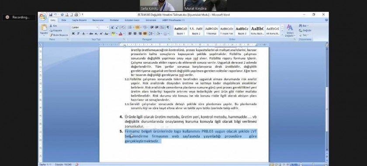This screenshot has width=367, height=166.
Task: Toggle show paragraph marks ¶
Action: [x=168, y=28]
